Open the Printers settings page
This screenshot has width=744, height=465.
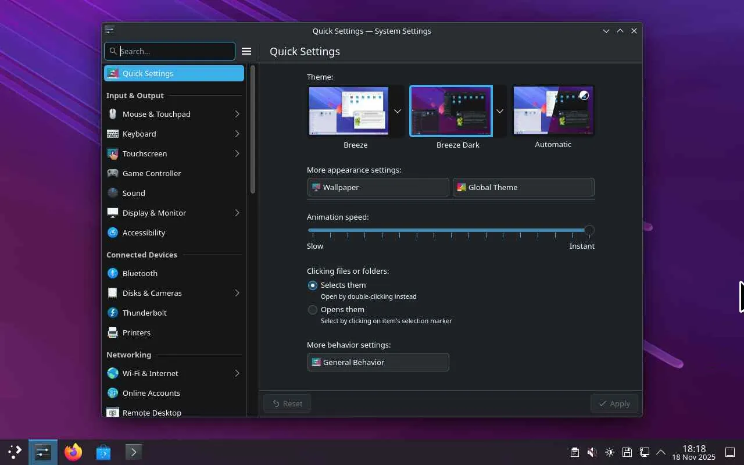(x=174, y=332)
